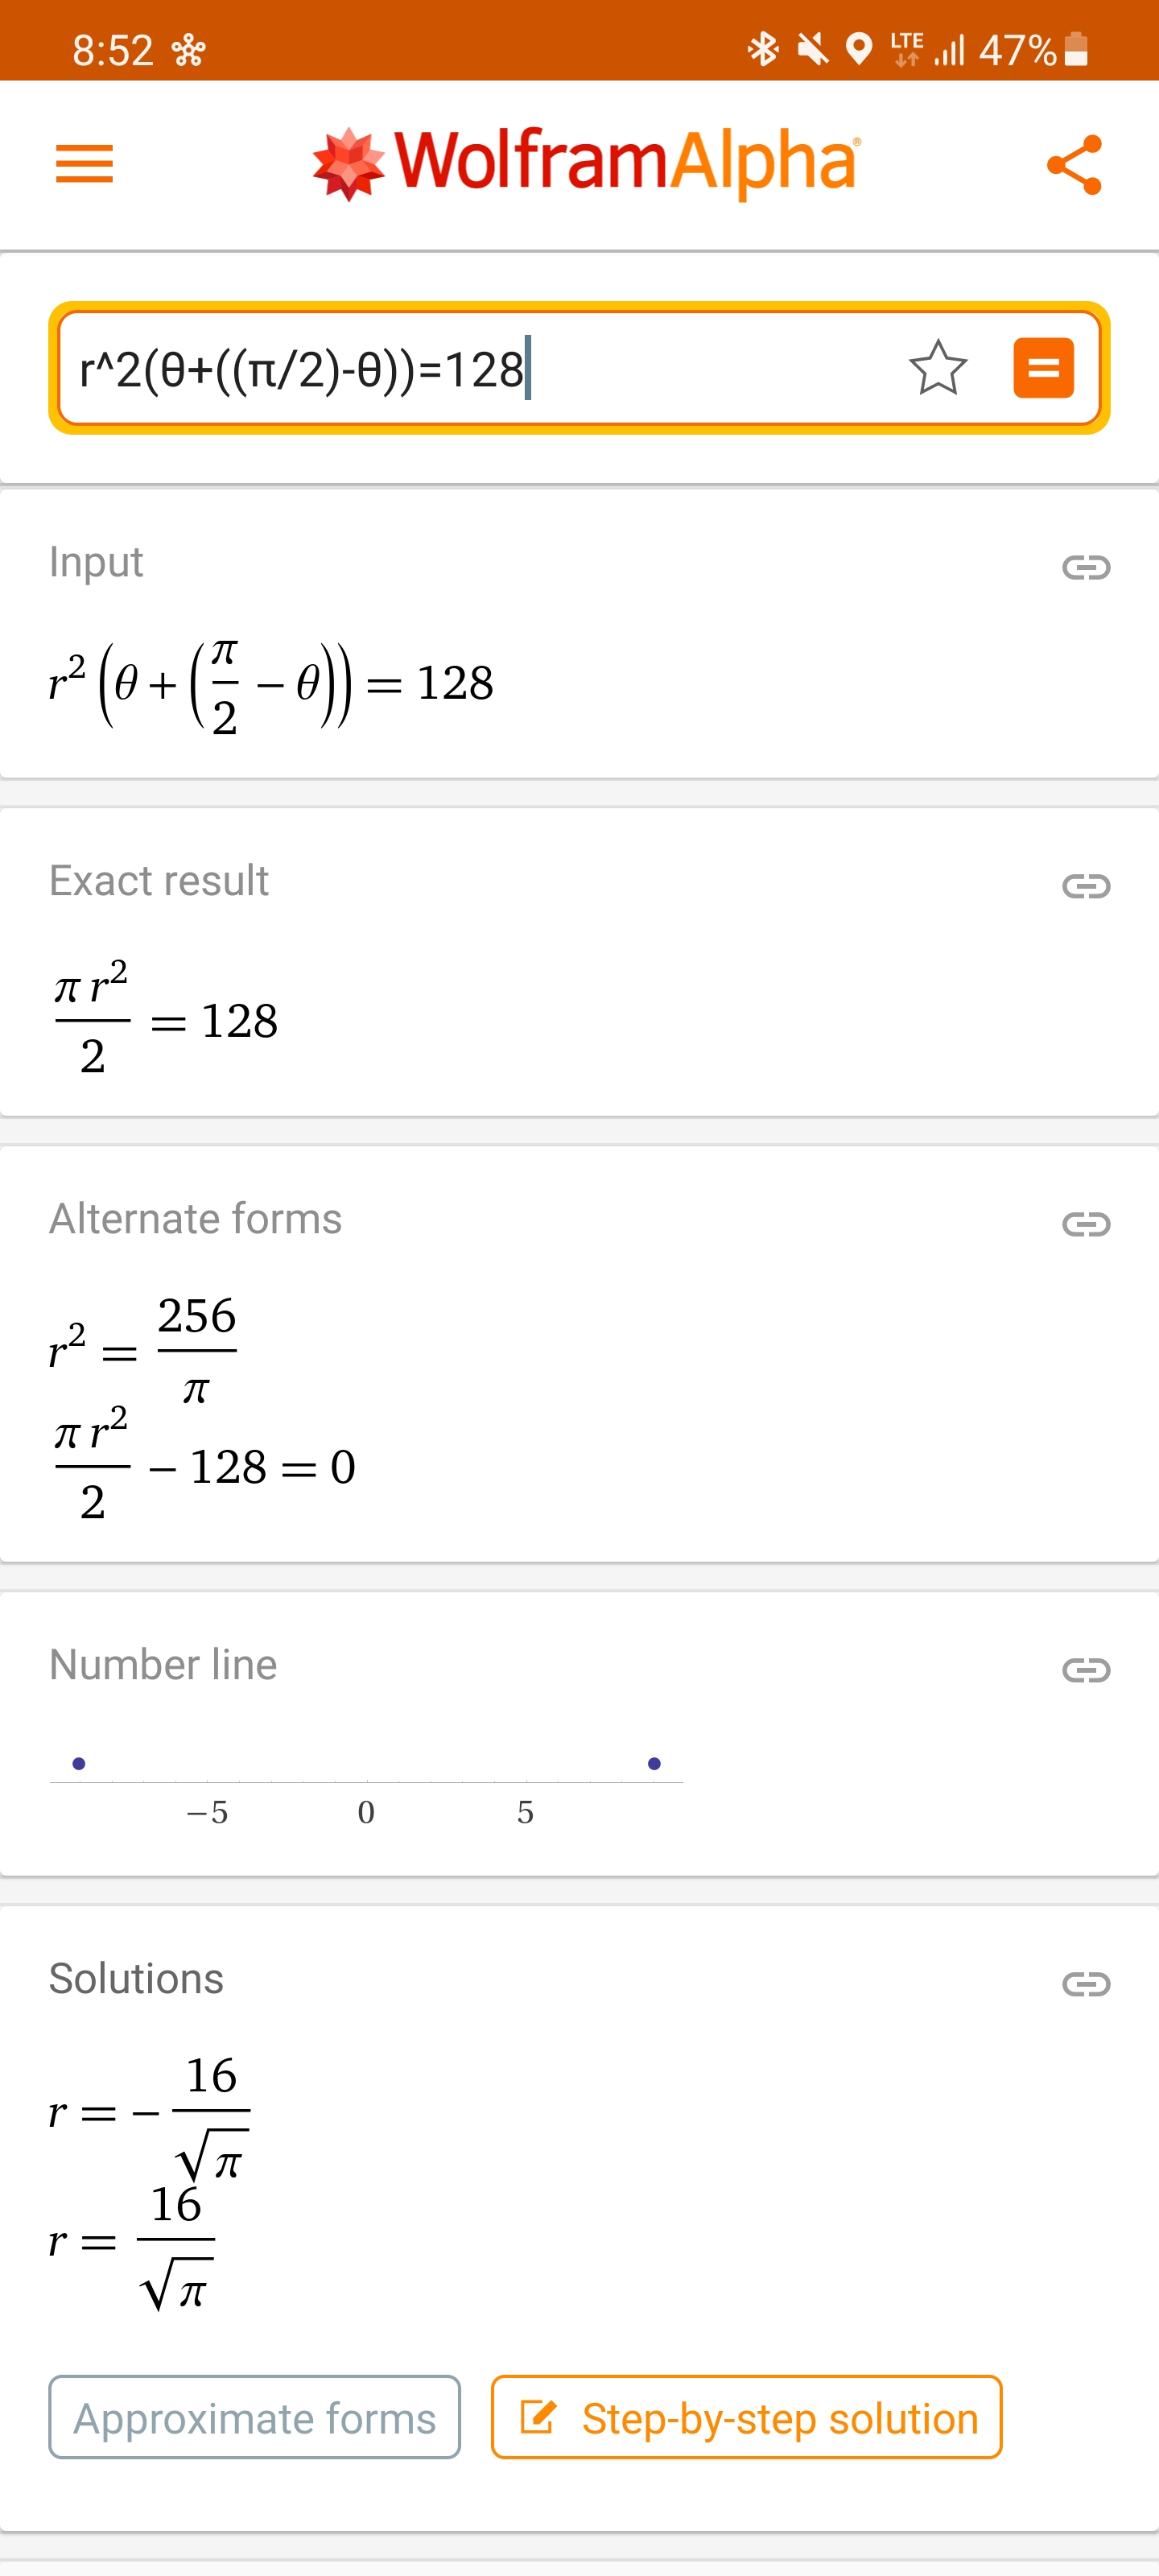Tap the share icon
The height and width of the screenshot is (2576, 1159).
[1075, 165]
